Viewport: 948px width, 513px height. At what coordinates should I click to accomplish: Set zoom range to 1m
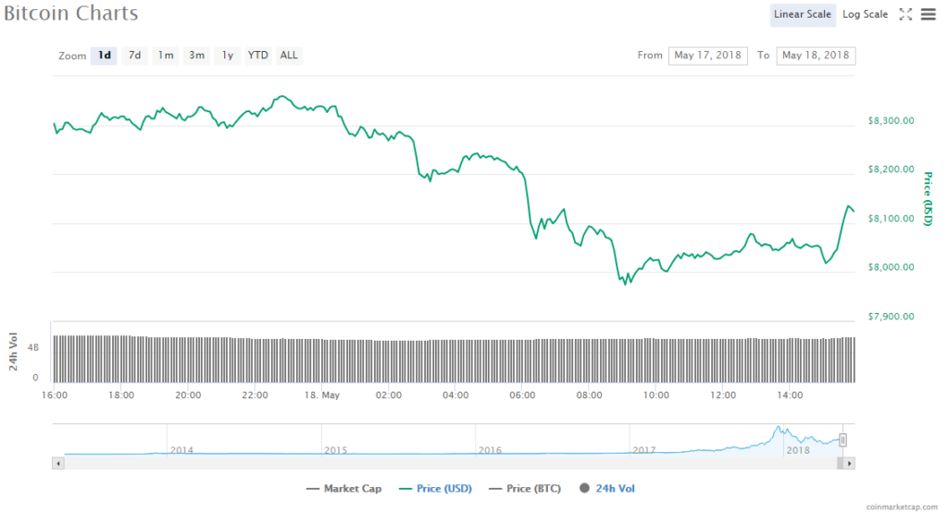point(166,56)
